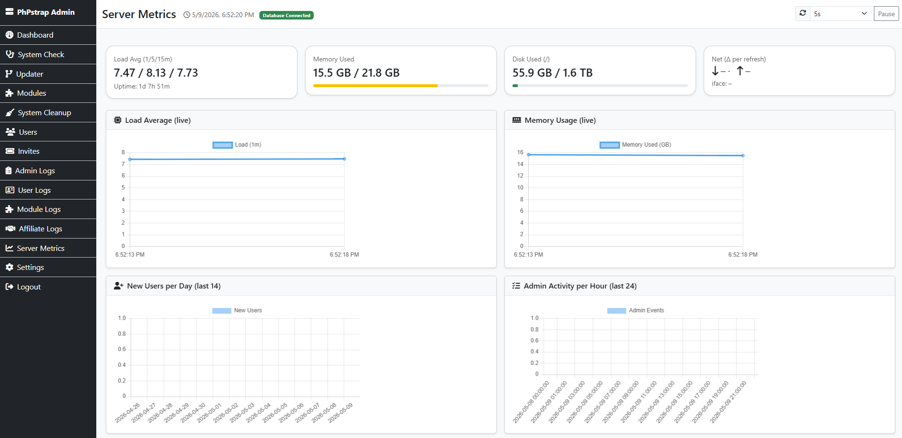This screenshot has width=902, height=438.
Task: View User Logs
Action: point(48,190)
